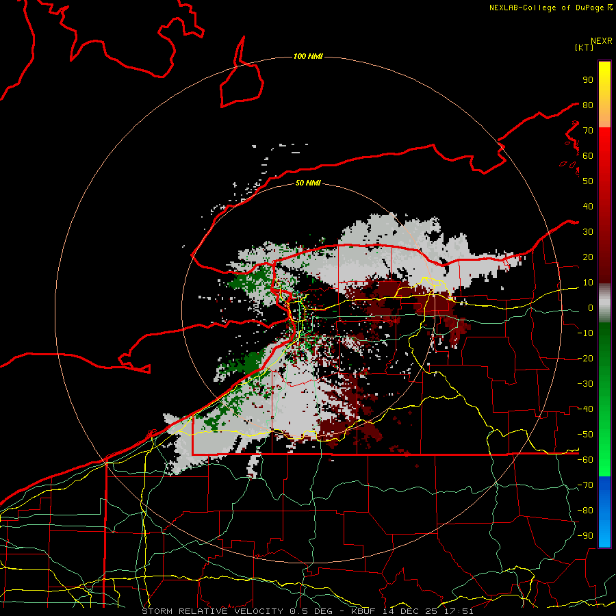The image size is (616, 616).
Task: Click the [KT] units label
Action: [584, 47]
